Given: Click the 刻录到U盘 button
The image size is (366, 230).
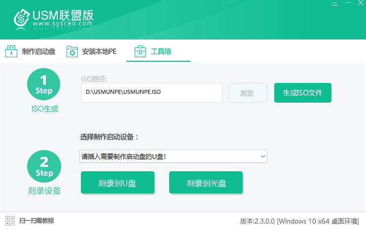Looking at the screenshot, I should 117,183.
